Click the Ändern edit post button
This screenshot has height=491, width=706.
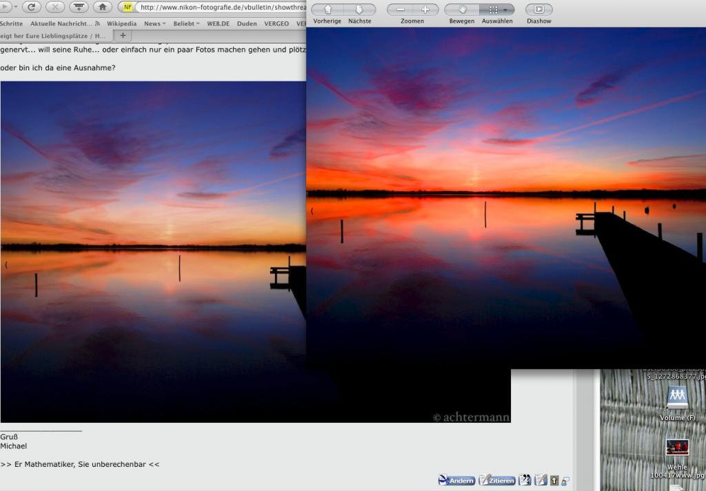[x=456, y=480]
